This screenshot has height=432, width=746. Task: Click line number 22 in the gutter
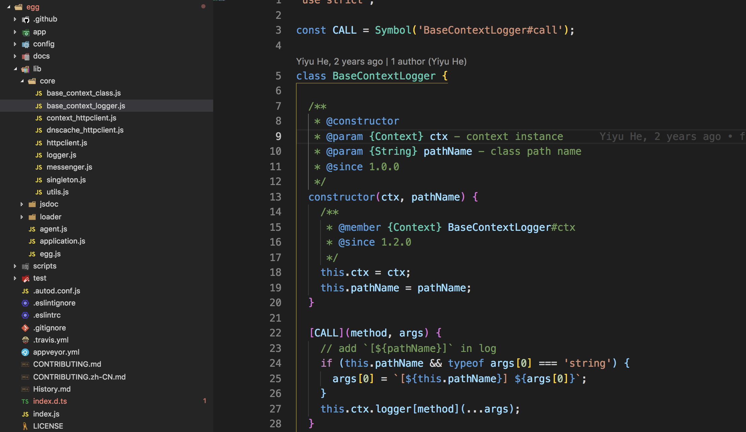[275, 333]
